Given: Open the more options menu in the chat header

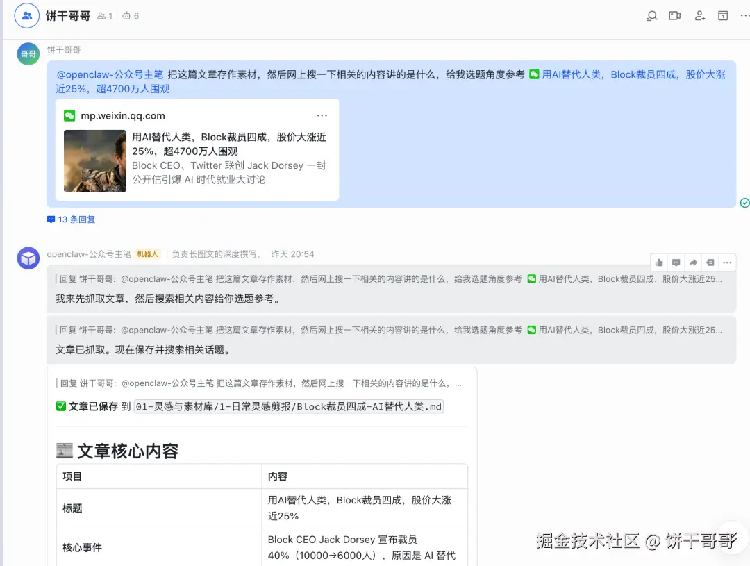Looking at the screenshot, I should click(x=744, y=16).
